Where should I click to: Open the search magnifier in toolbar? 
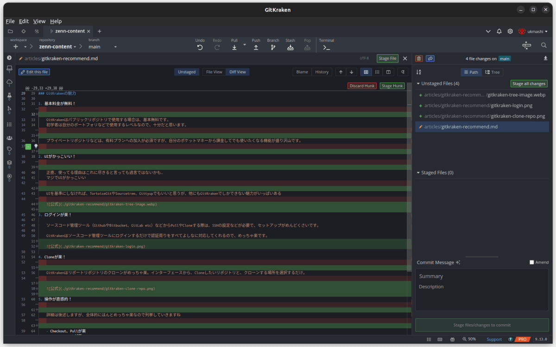coord(544,45)
